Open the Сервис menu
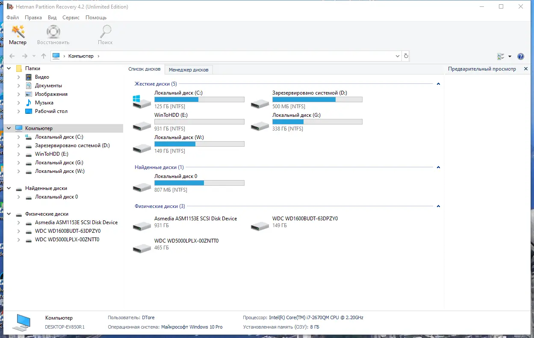Image resolution: width=534 pixels, height=338 pixels. tap(71, 18)
